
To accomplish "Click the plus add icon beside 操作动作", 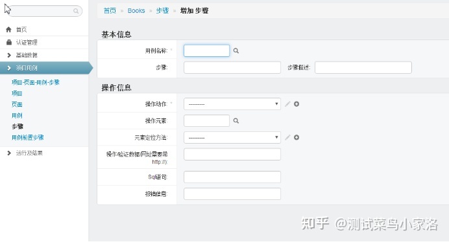I will point(297,104).
